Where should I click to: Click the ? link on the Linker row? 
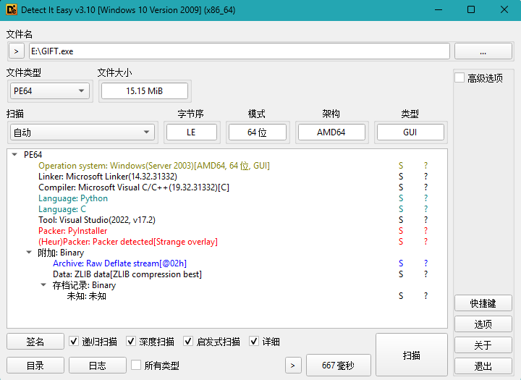(425, 177)
